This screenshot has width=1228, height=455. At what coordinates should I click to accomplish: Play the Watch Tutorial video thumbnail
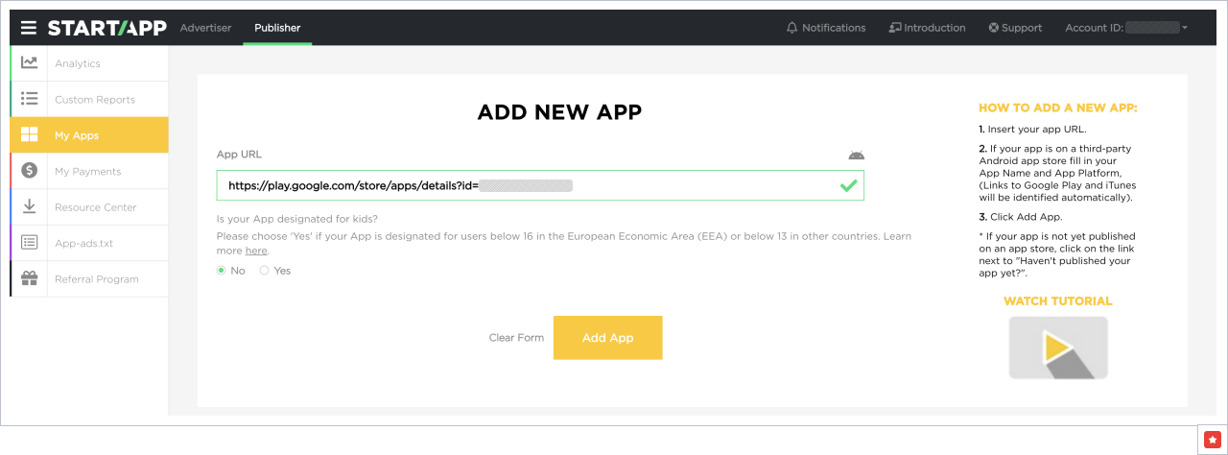pos(1057,347)
